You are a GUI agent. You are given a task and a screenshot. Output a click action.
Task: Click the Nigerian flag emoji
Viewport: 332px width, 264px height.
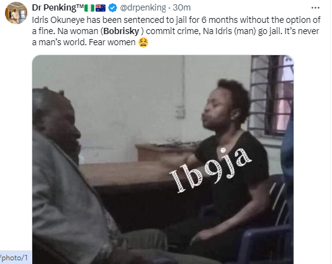[89, 8]
